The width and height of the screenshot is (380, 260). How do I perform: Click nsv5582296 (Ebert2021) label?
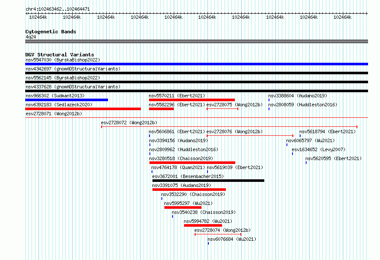tap(177, 105)
